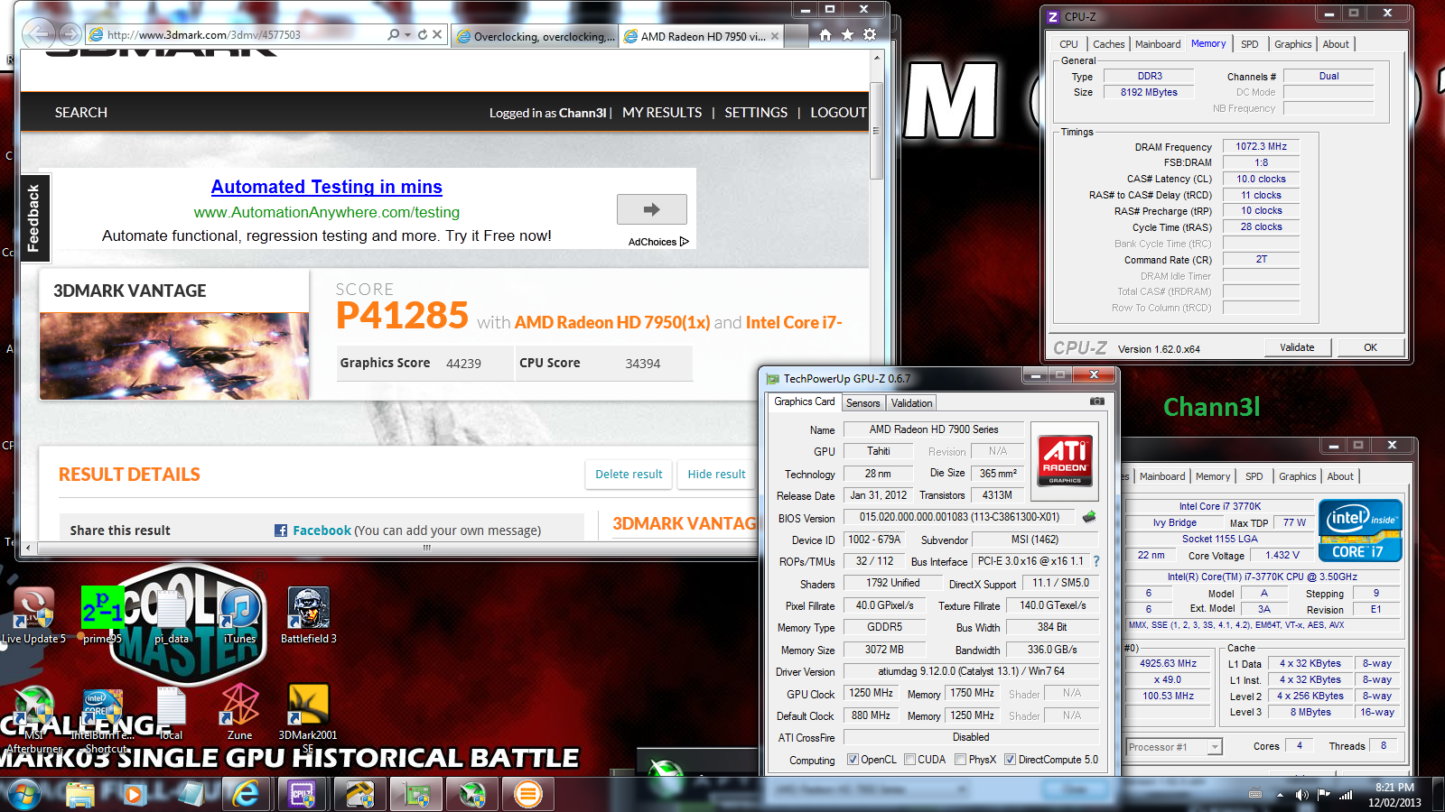This screenshot has width=1445, height=812.
Task: Click the browser horizontal scrollbar
Action: 427,548
